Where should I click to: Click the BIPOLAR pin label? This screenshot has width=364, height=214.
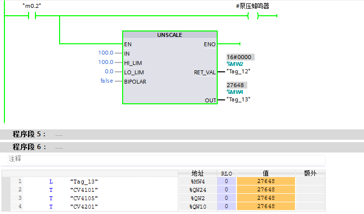coord(135,82)
